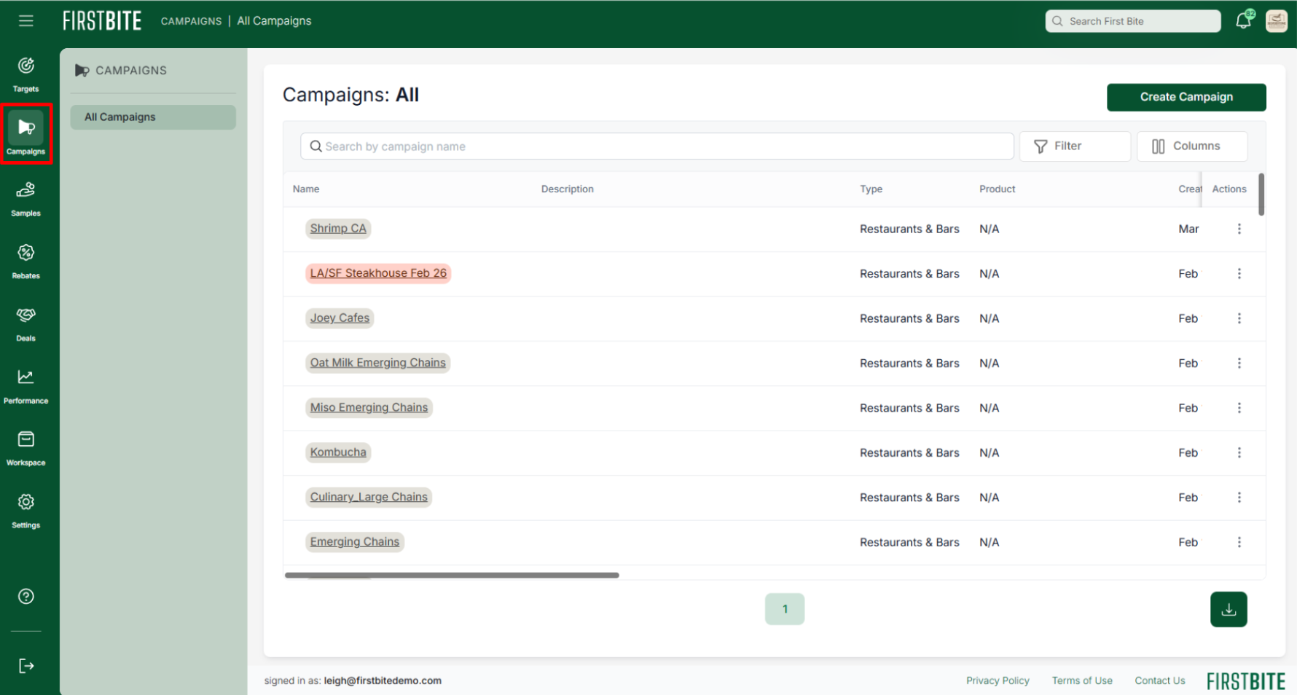This screenshot has width=1297, height=695.
Task: Open the Miso Emerging Chains campaign
Action: 369,408
